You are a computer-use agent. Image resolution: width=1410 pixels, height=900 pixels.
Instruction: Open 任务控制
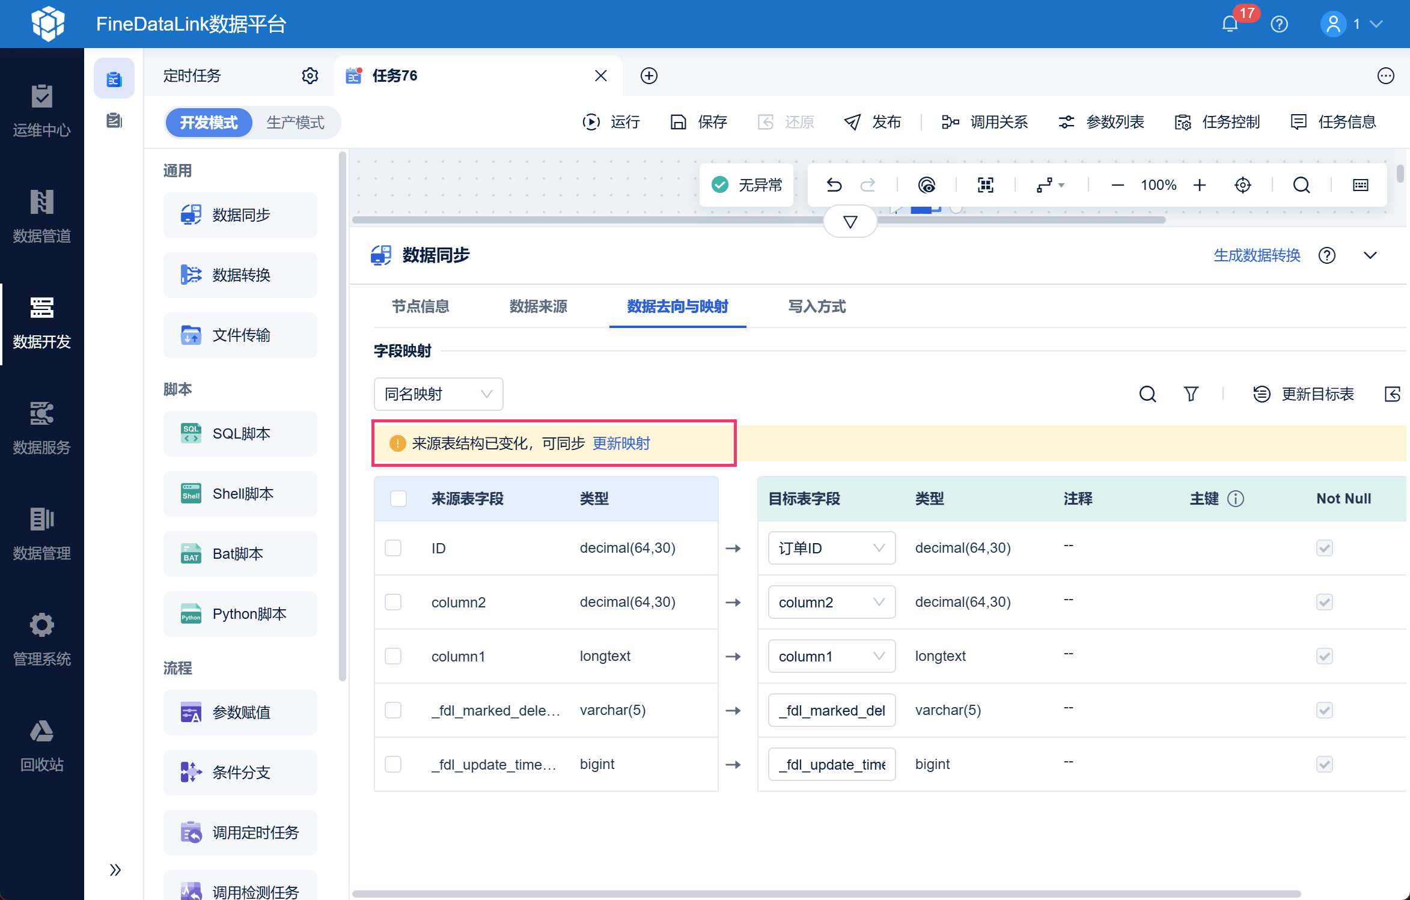pos(1217,122)
